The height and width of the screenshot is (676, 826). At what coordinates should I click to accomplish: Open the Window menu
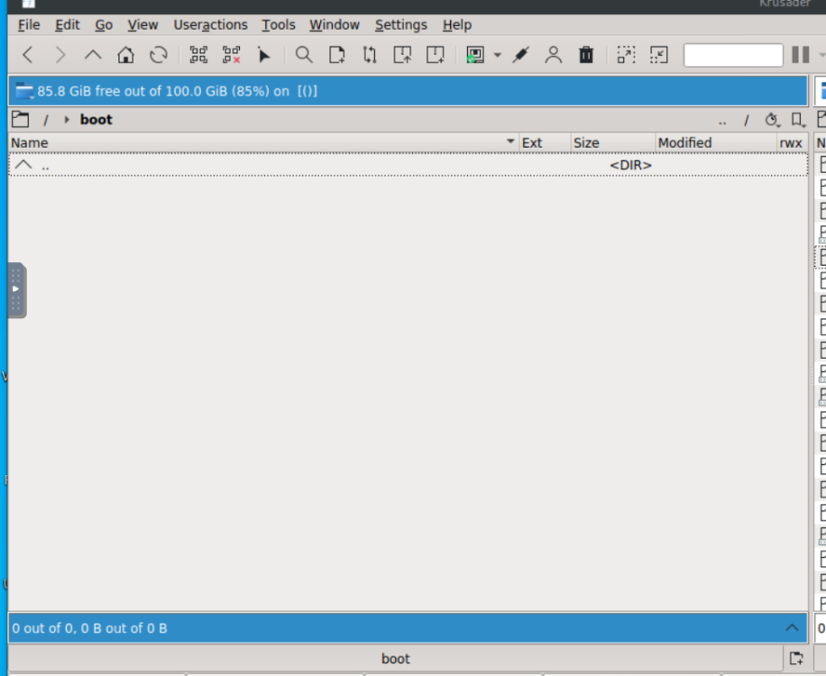(x=334, y=24)
